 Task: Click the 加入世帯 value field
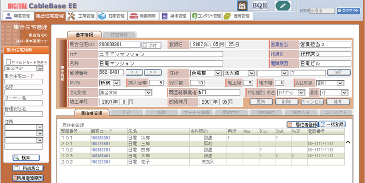point(156,83)
